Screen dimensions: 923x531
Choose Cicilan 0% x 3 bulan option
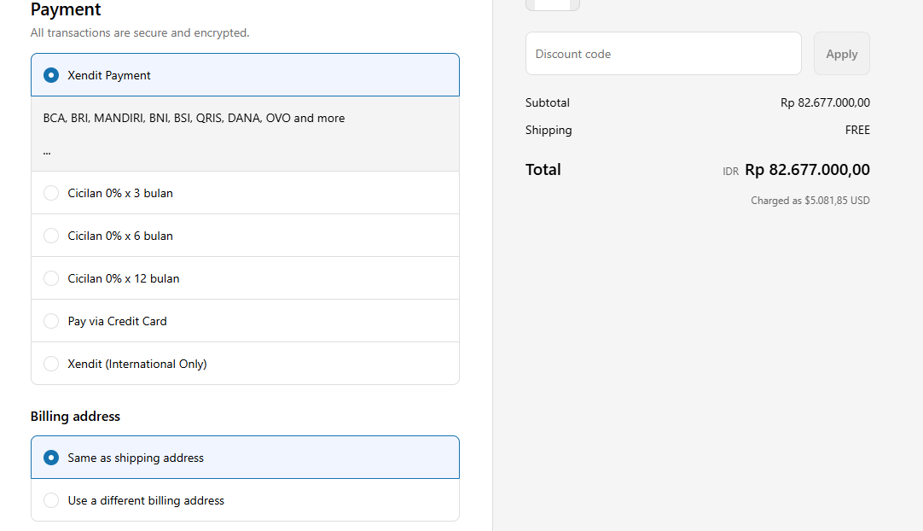(x=51, y=193)
